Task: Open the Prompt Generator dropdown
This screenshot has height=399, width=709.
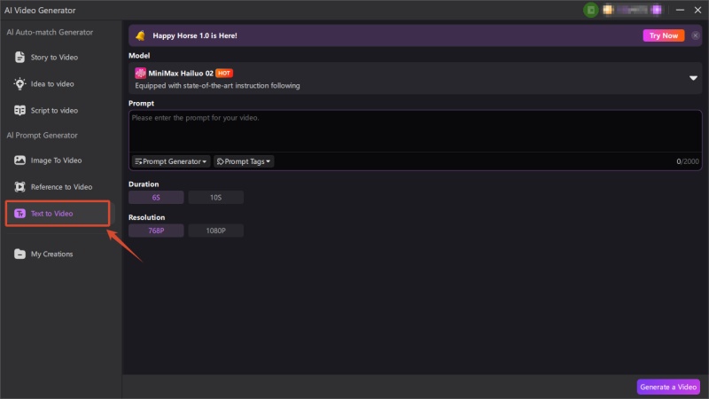Action: pos(171,161)
